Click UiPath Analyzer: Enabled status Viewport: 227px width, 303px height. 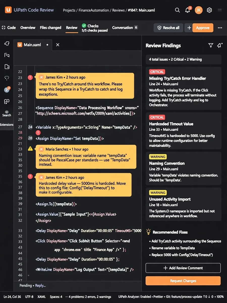pos(135,297)
